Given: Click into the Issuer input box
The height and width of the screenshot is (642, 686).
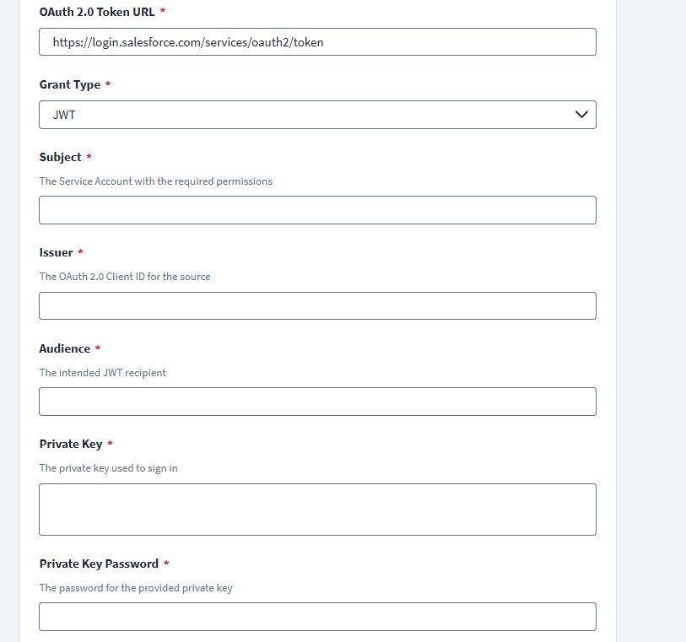Looking at the screenshot, I should point(317,305).
